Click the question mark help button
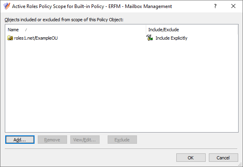The image size is (243, 167). click(x=215, y=6)
